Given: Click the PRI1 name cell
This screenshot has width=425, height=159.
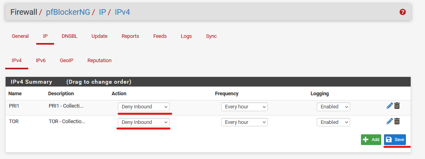Looking at the screenshot, I should click(x=14, y=106).
